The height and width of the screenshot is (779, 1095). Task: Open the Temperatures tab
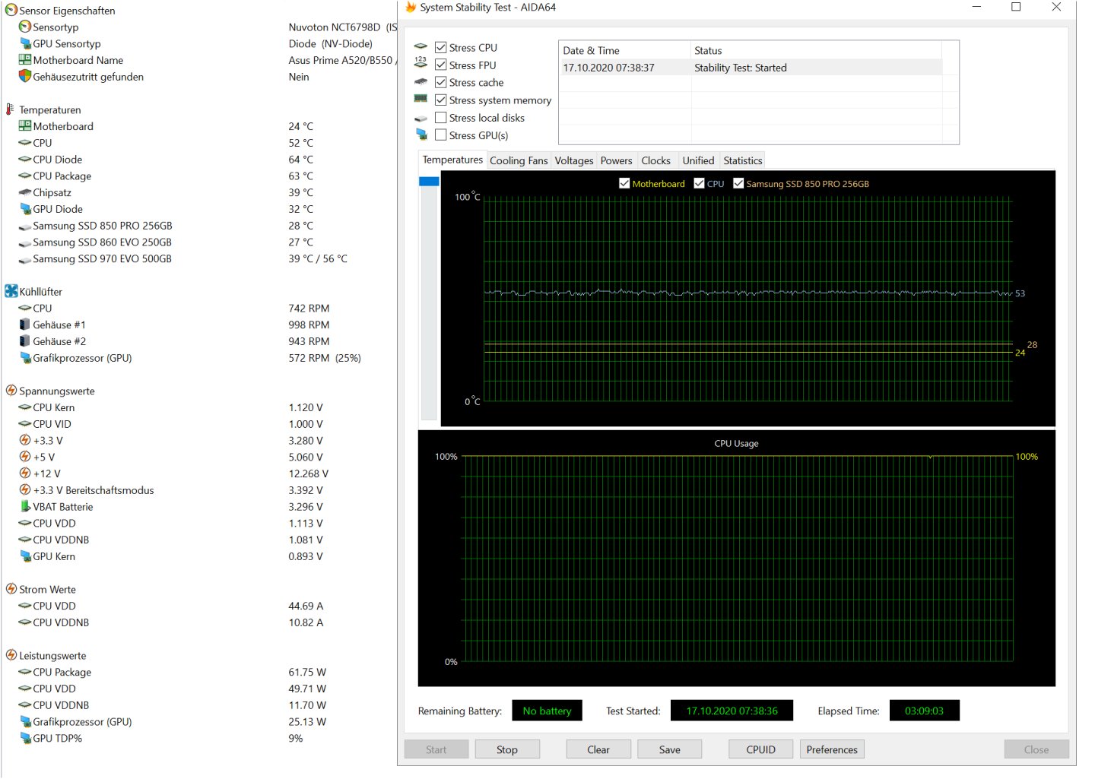(452, 160)
